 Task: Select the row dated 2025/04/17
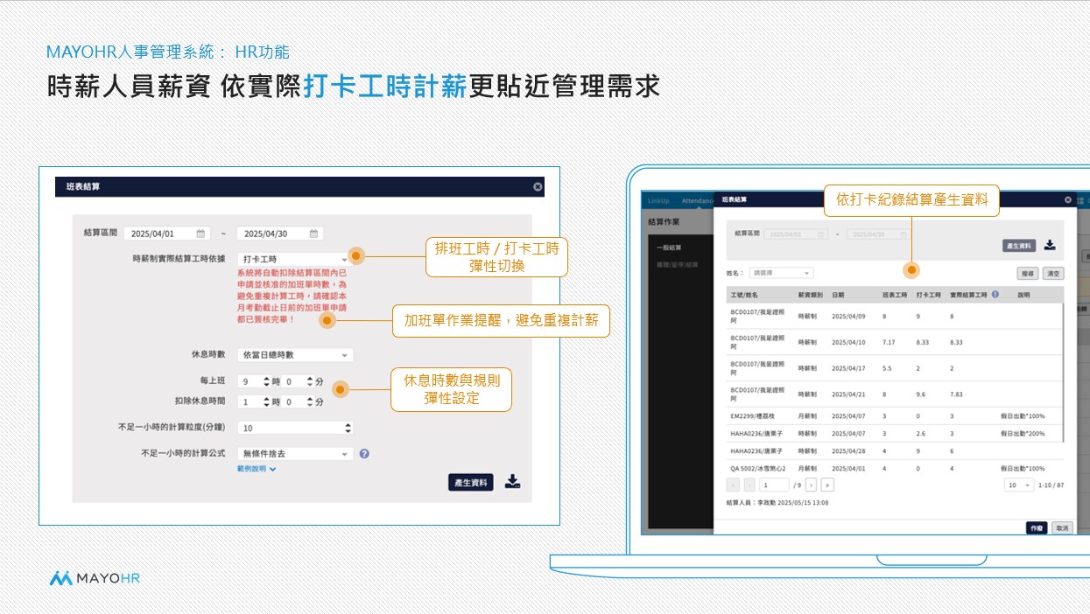(x=894, y=368)
